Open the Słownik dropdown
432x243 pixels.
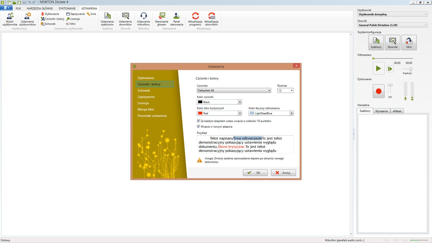pyautogui.click(x=393, y=25)
